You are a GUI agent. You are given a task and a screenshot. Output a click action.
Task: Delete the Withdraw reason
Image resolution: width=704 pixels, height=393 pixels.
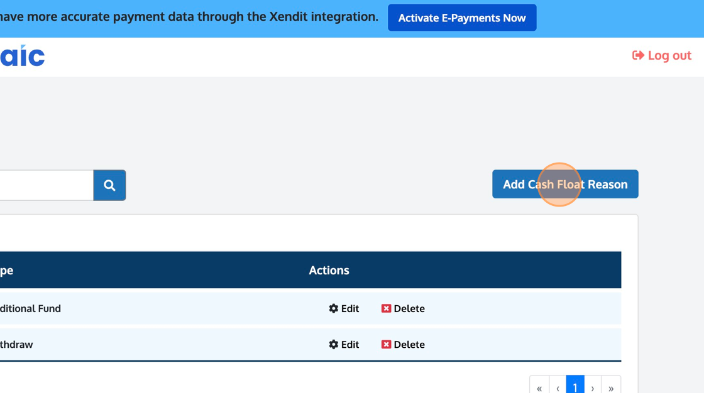tap(403, 344)
